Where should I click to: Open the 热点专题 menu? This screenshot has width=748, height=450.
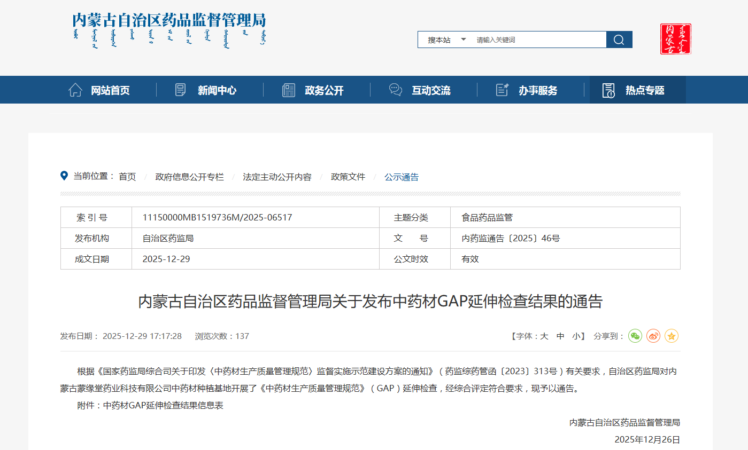pyautogui.click(x=645, y=90)
